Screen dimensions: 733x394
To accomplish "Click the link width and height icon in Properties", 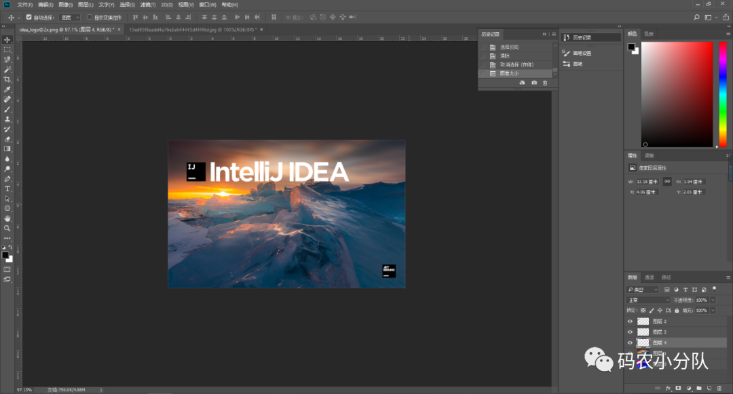I will coord(667,181).
